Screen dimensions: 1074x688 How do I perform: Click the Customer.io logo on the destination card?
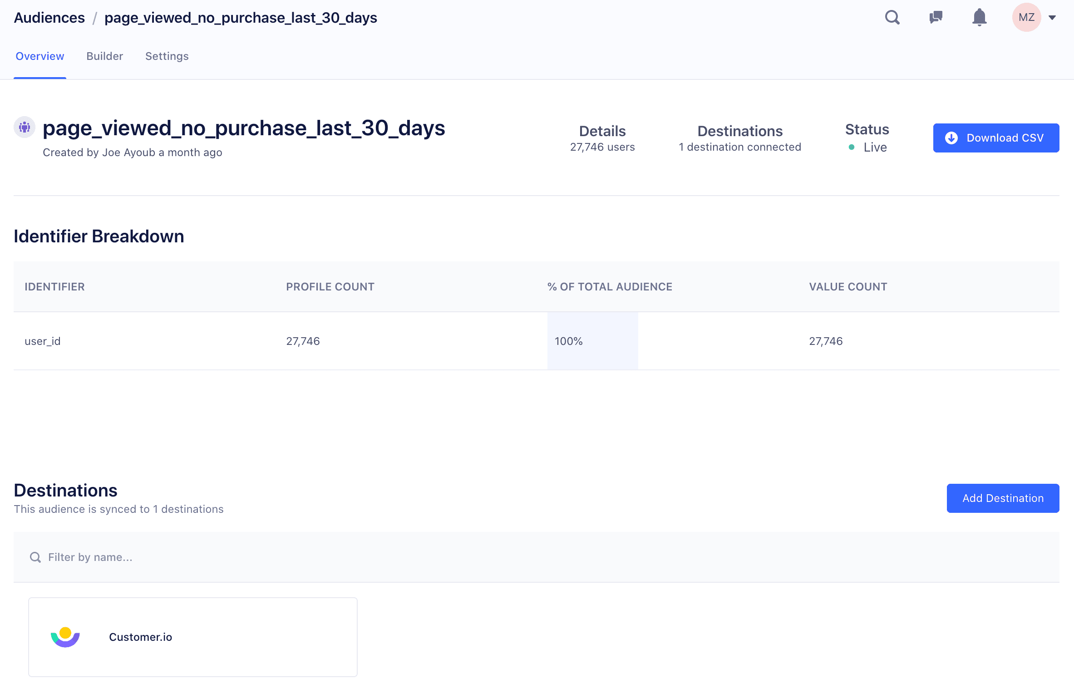pyautogui.click(x=65, y=637)
